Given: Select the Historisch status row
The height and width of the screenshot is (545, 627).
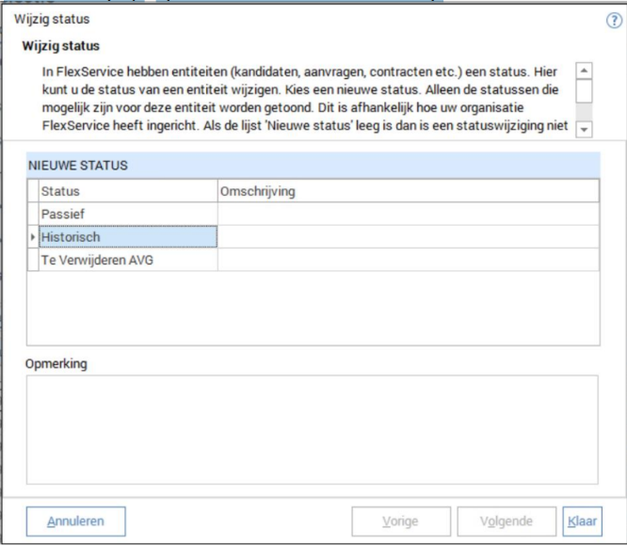Looking at the screenshot, I should [128, 237].
